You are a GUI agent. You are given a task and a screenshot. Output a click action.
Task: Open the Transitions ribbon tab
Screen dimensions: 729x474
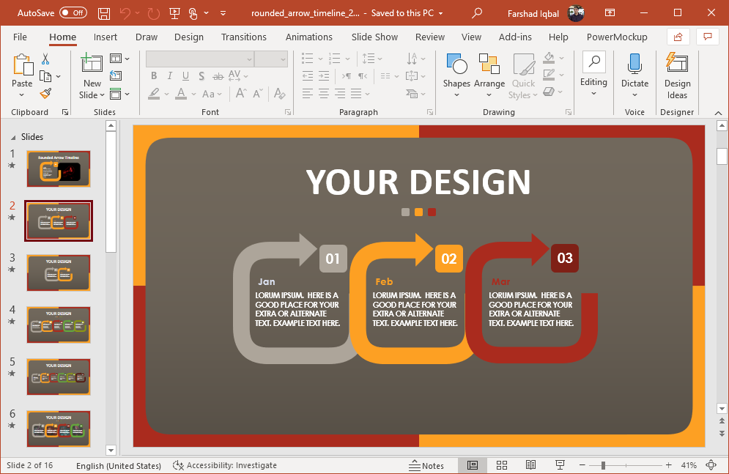(x=244, y=37)
